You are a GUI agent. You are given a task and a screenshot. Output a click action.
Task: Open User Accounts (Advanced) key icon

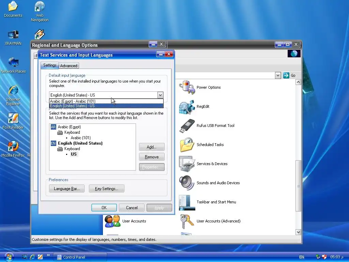210,221
